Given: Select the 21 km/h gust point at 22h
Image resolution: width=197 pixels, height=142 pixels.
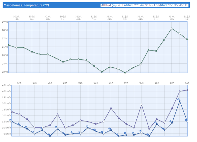Looking at the screenshot, I should tap(58, 114).
